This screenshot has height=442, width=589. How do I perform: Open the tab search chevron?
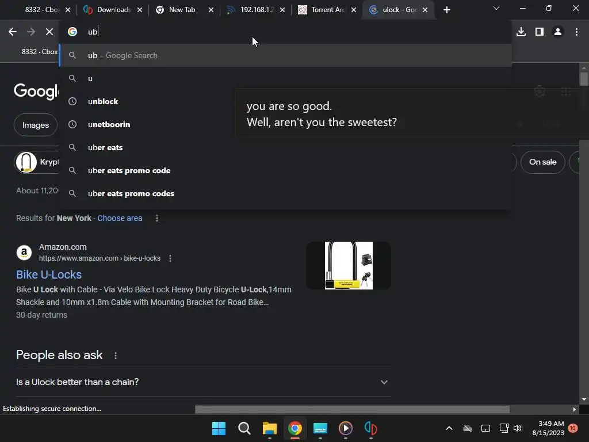point(496,8)
